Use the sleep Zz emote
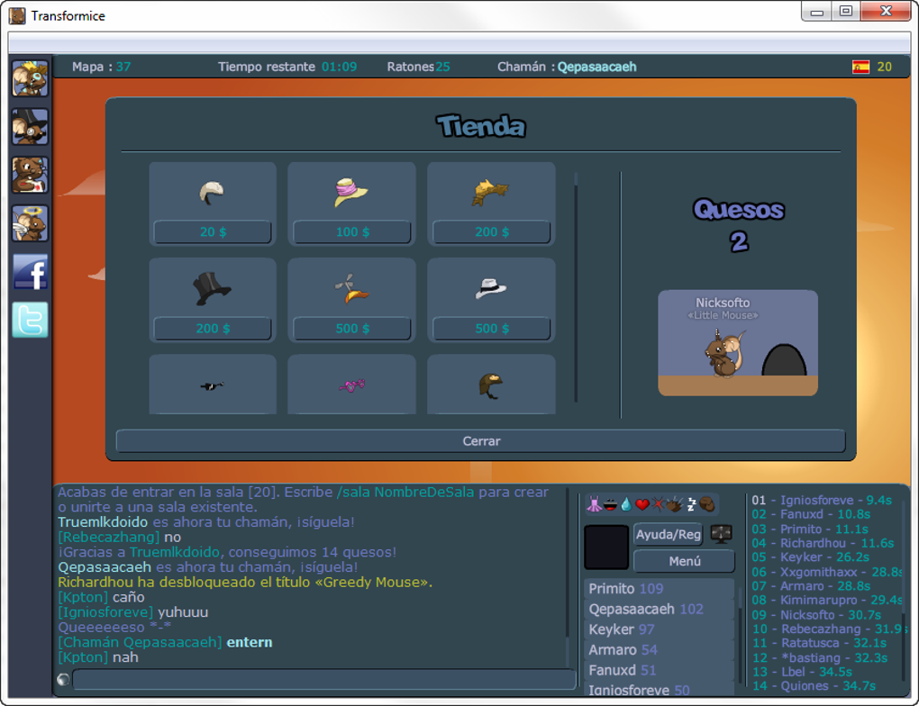The width and height of the screenshot is (919, 706). click(691, 504)
